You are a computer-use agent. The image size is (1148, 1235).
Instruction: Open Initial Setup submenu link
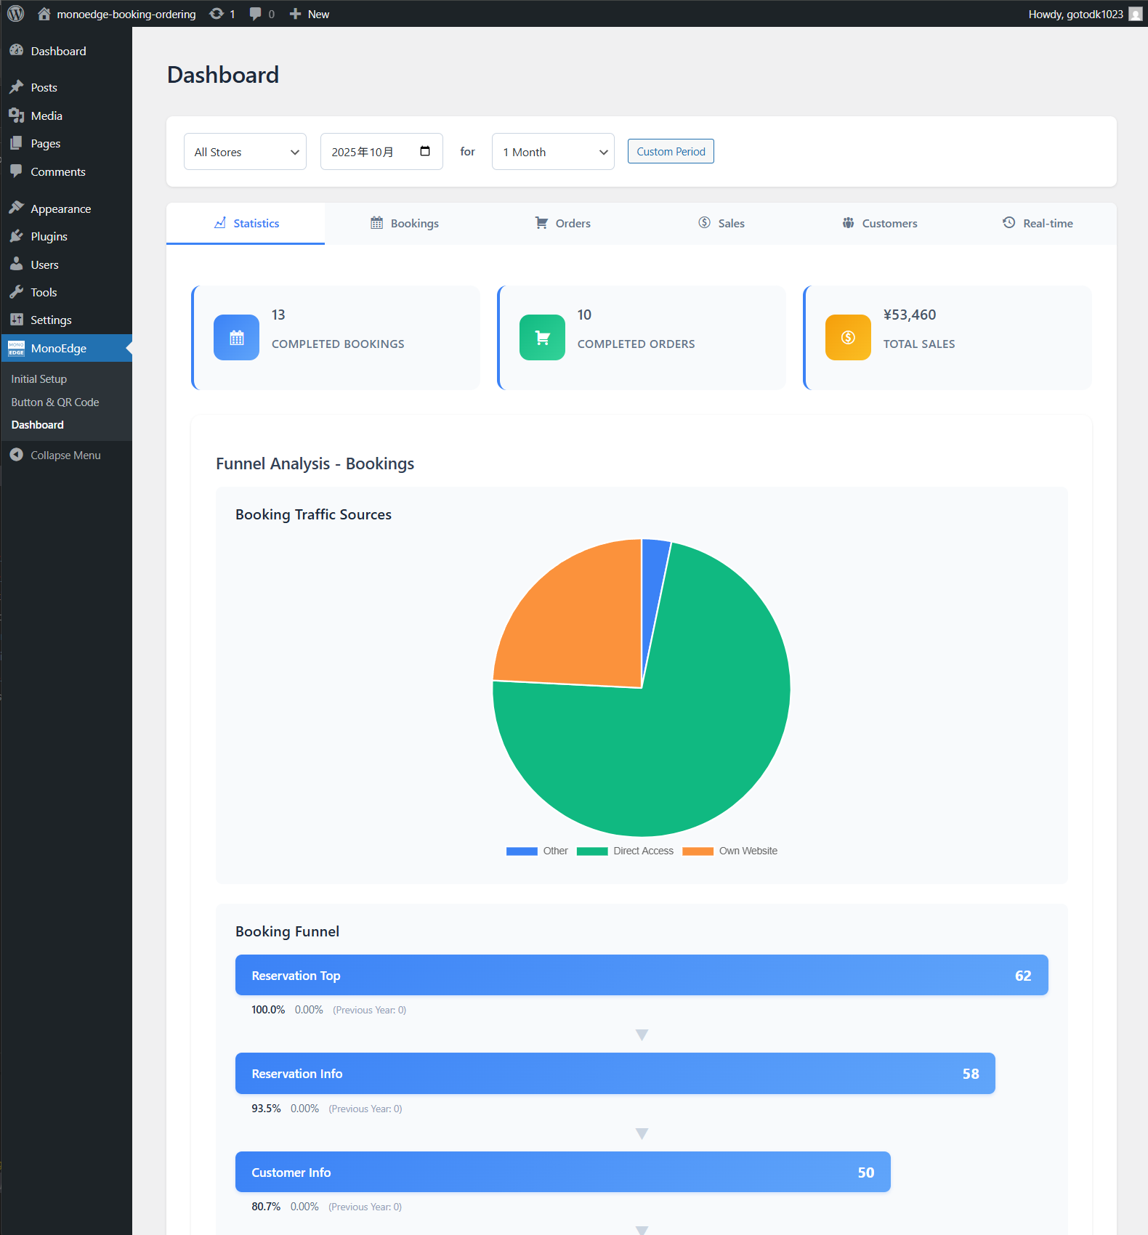39,379
